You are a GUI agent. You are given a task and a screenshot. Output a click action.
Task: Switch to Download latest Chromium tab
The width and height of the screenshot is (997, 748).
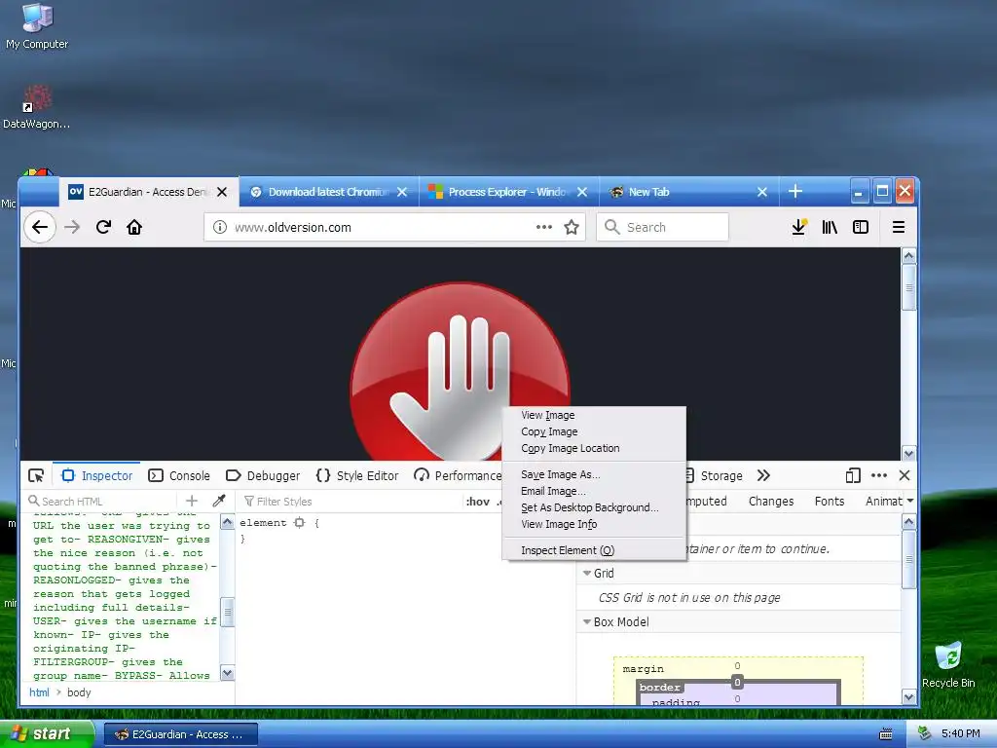[328, 192]
